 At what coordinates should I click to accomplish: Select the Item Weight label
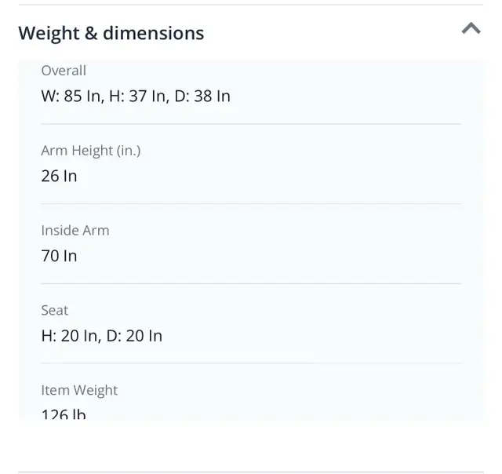coord(79,390)
